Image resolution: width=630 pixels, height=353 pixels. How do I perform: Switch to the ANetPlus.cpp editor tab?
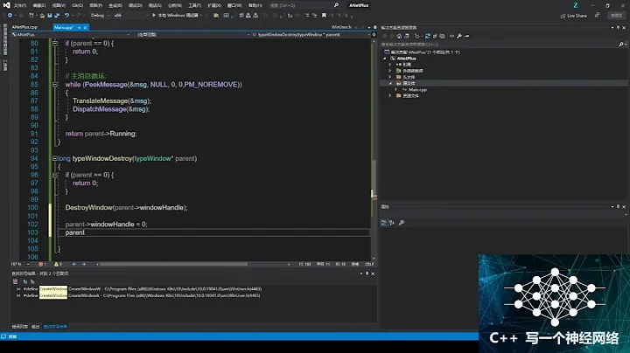24,27
